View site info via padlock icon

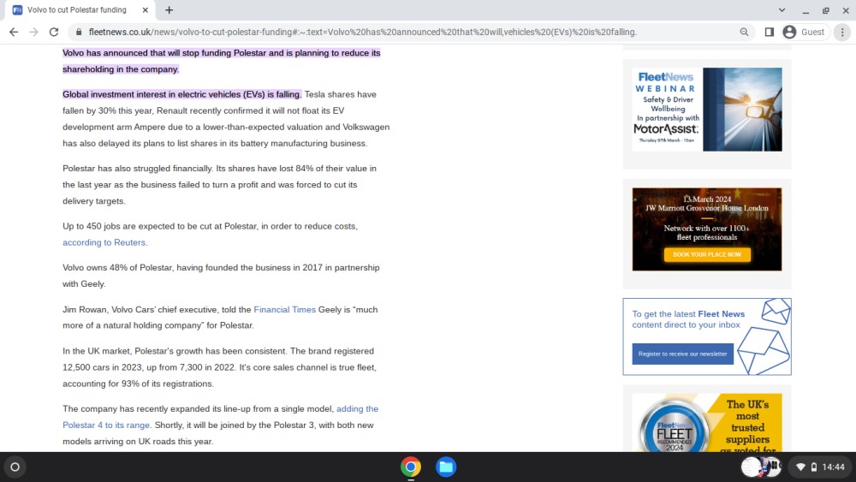click(x=79, y=33)
